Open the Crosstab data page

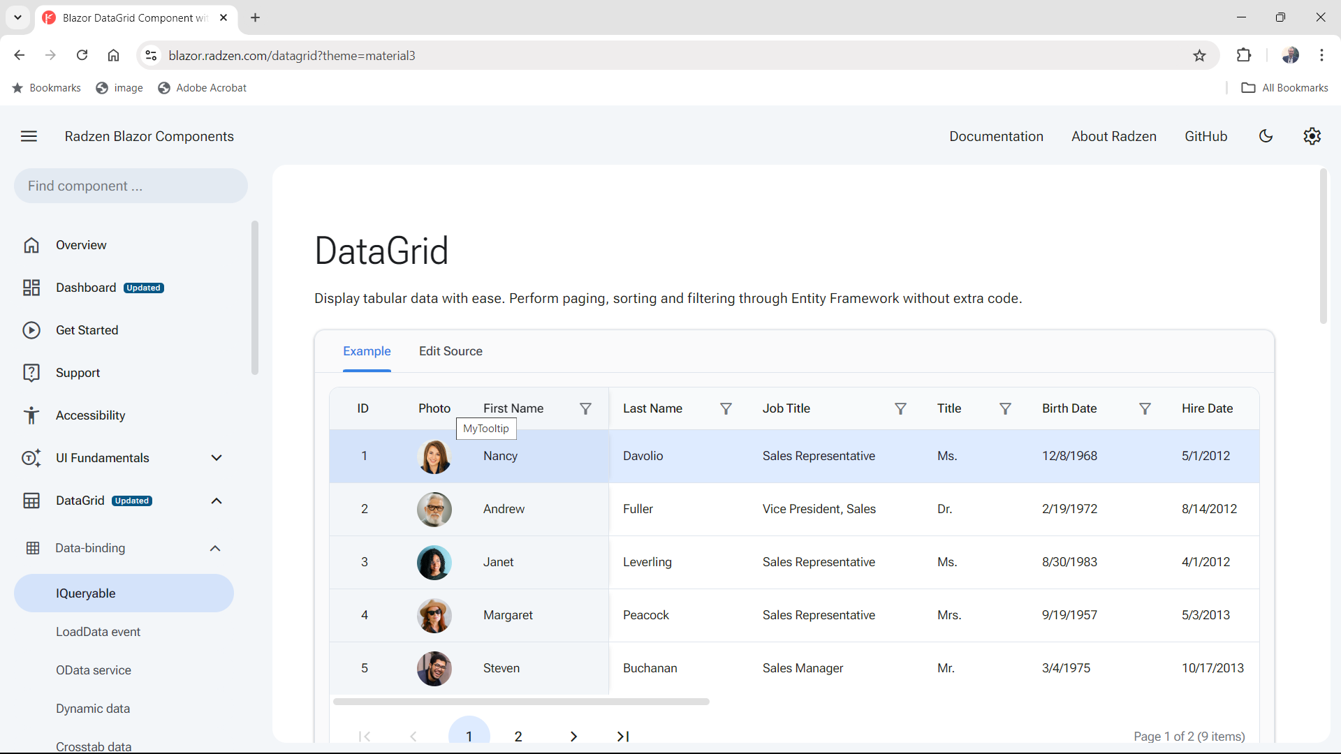[x=94, y=746]
